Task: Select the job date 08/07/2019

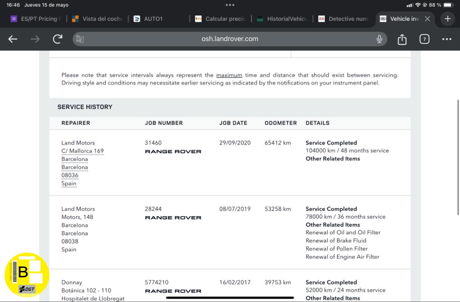Action: [235, 209]
